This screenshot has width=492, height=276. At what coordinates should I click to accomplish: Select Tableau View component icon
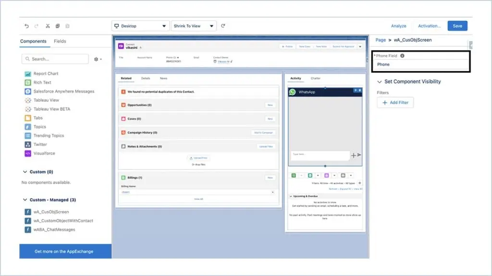(28, 100)
